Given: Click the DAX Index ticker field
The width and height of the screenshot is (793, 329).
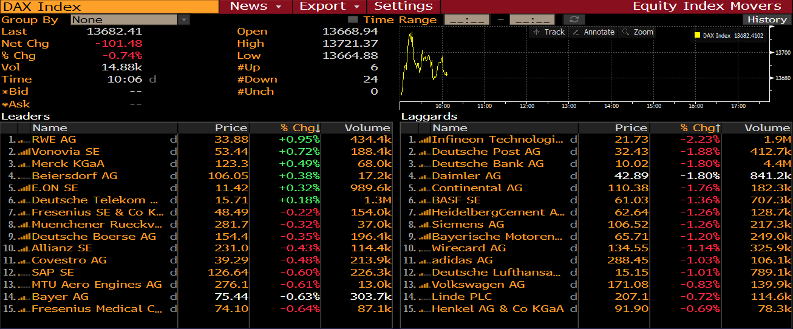Looking at the screenshot, I should [x=109, y=6].
